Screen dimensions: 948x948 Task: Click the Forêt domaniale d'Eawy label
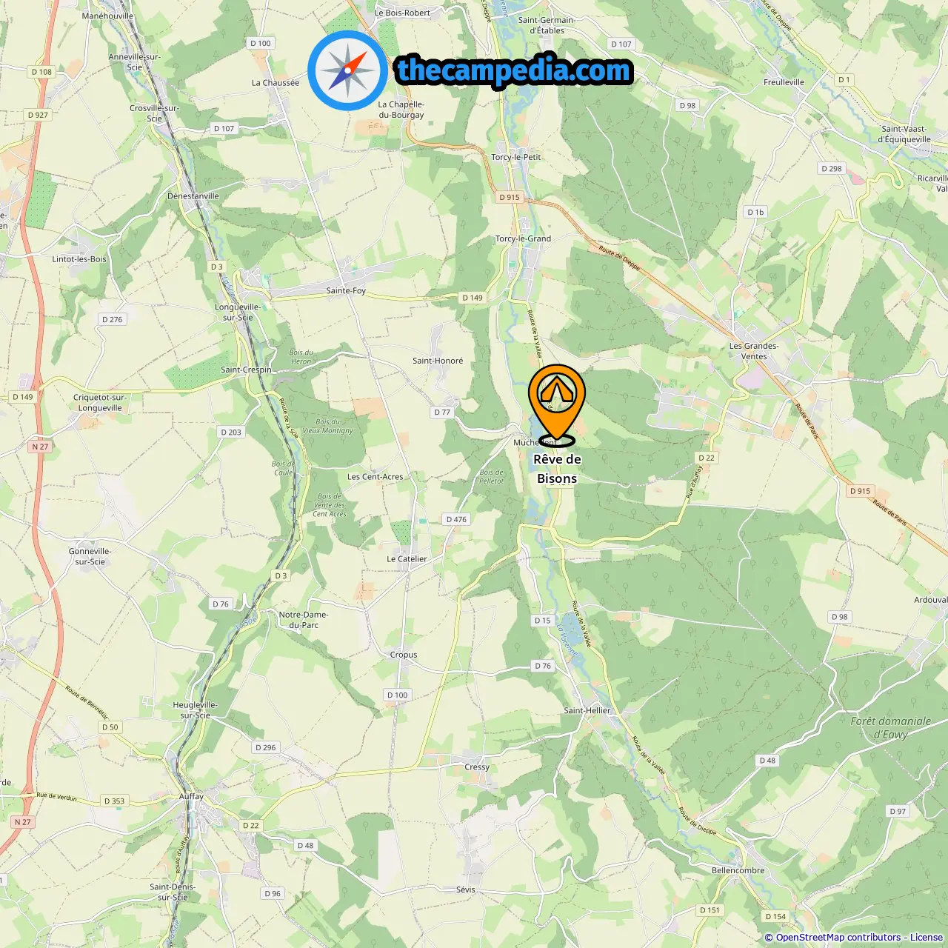(891, 727)
